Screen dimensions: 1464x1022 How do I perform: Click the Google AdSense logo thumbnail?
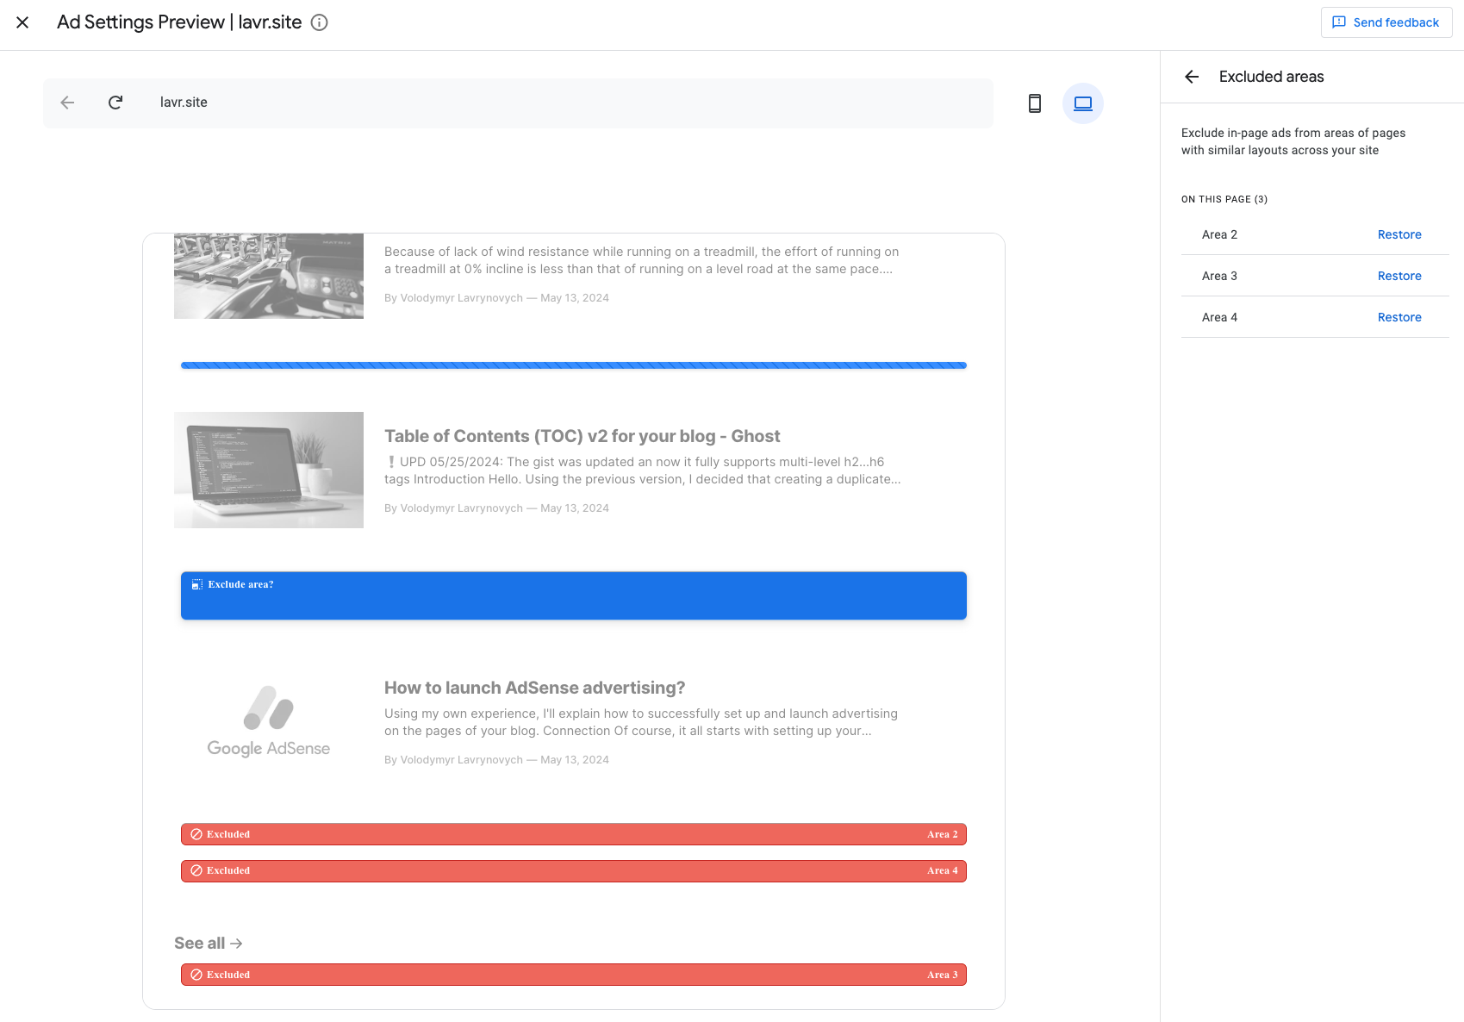(269, 722)
